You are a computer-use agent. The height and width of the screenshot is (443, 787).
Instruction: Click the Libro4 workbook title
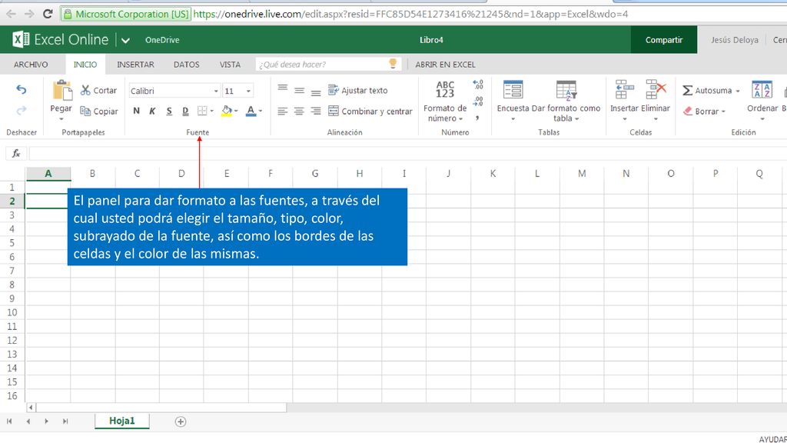point(431,40)
